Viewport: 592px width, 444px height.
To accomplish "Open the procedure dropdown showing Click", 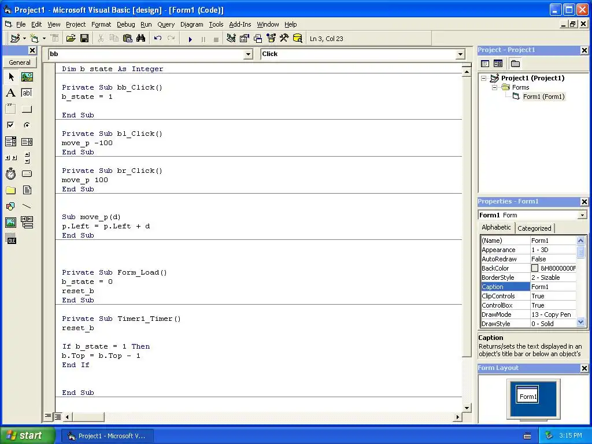I will click(460, 54).
